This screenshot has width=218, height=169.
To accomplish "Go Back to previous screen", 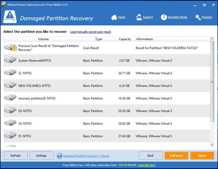I will (151, 156).
